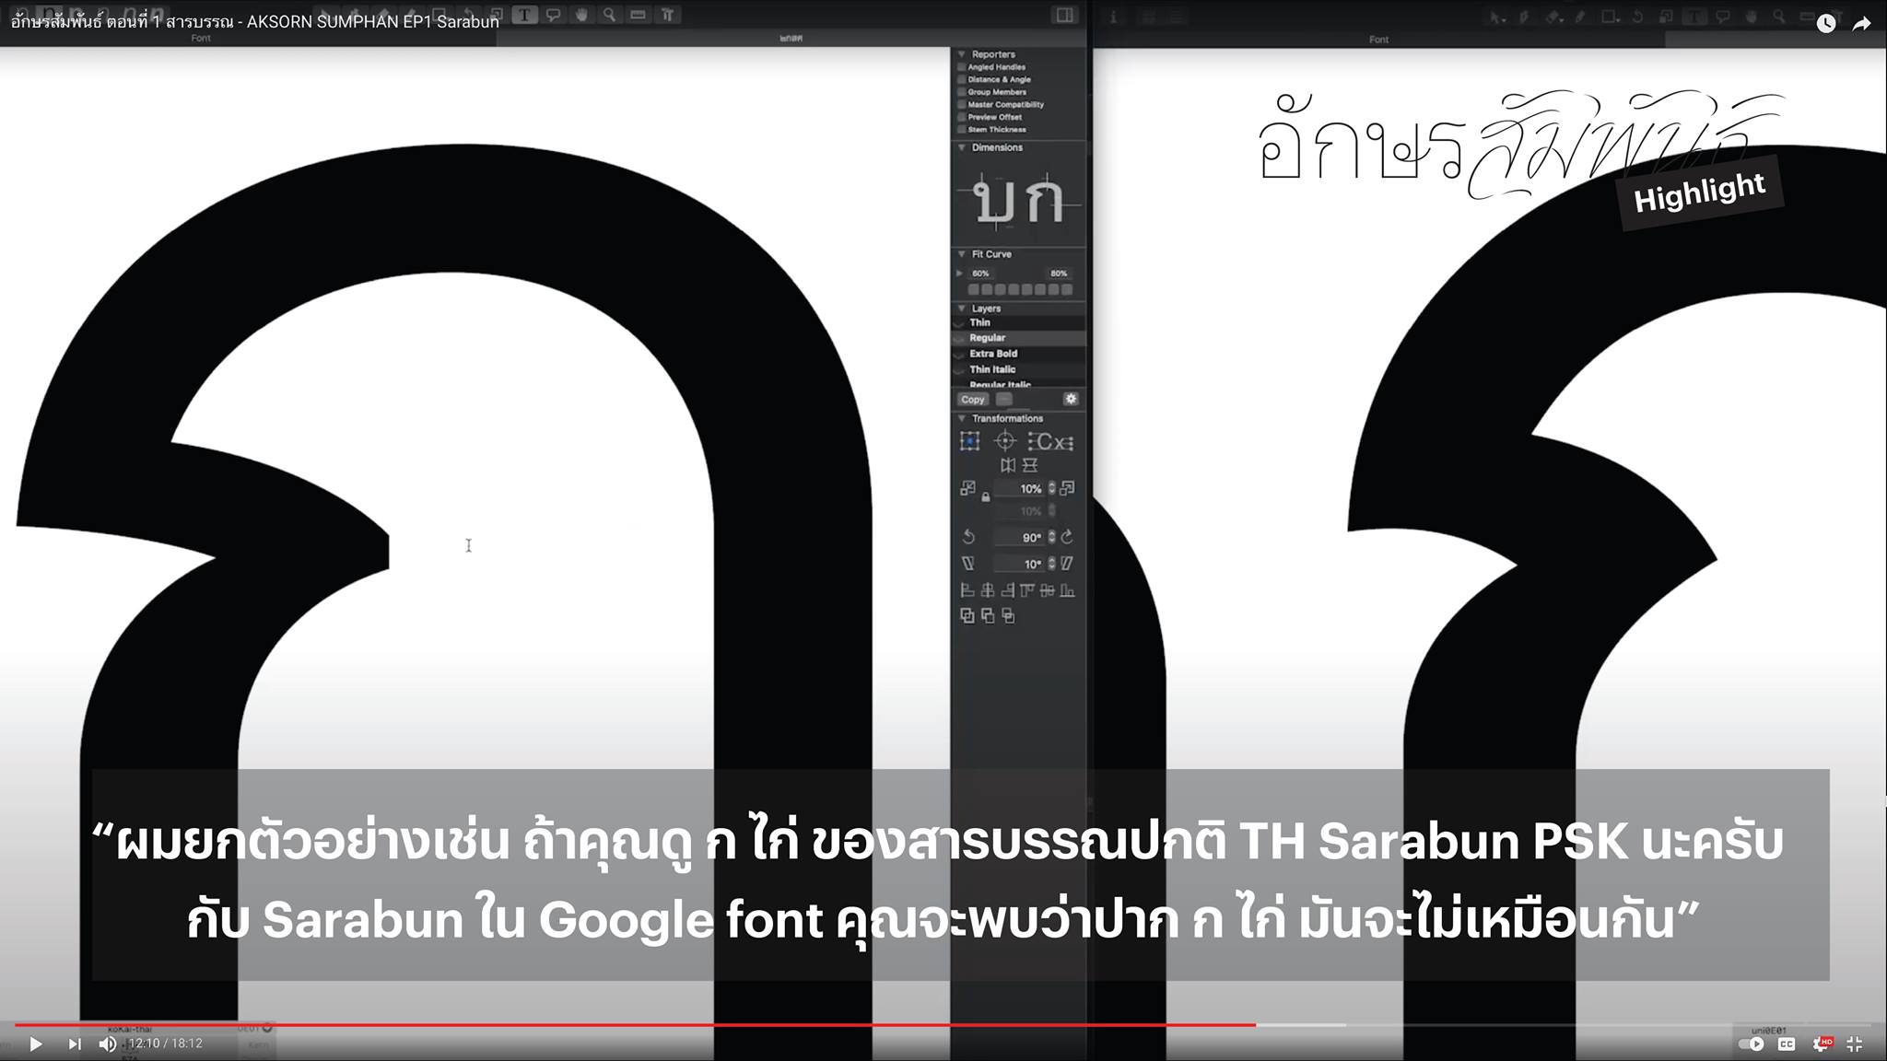Expand Fit Curve arrow beside 60%
This screenshot has height=1061, width=1887.
pyautogui.click(x=960, y=274)
